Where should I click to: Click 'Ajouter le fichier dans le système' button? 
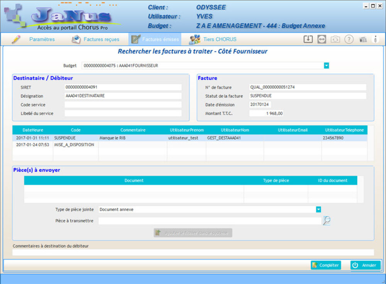pyautogui.click(x=193, y=233)
